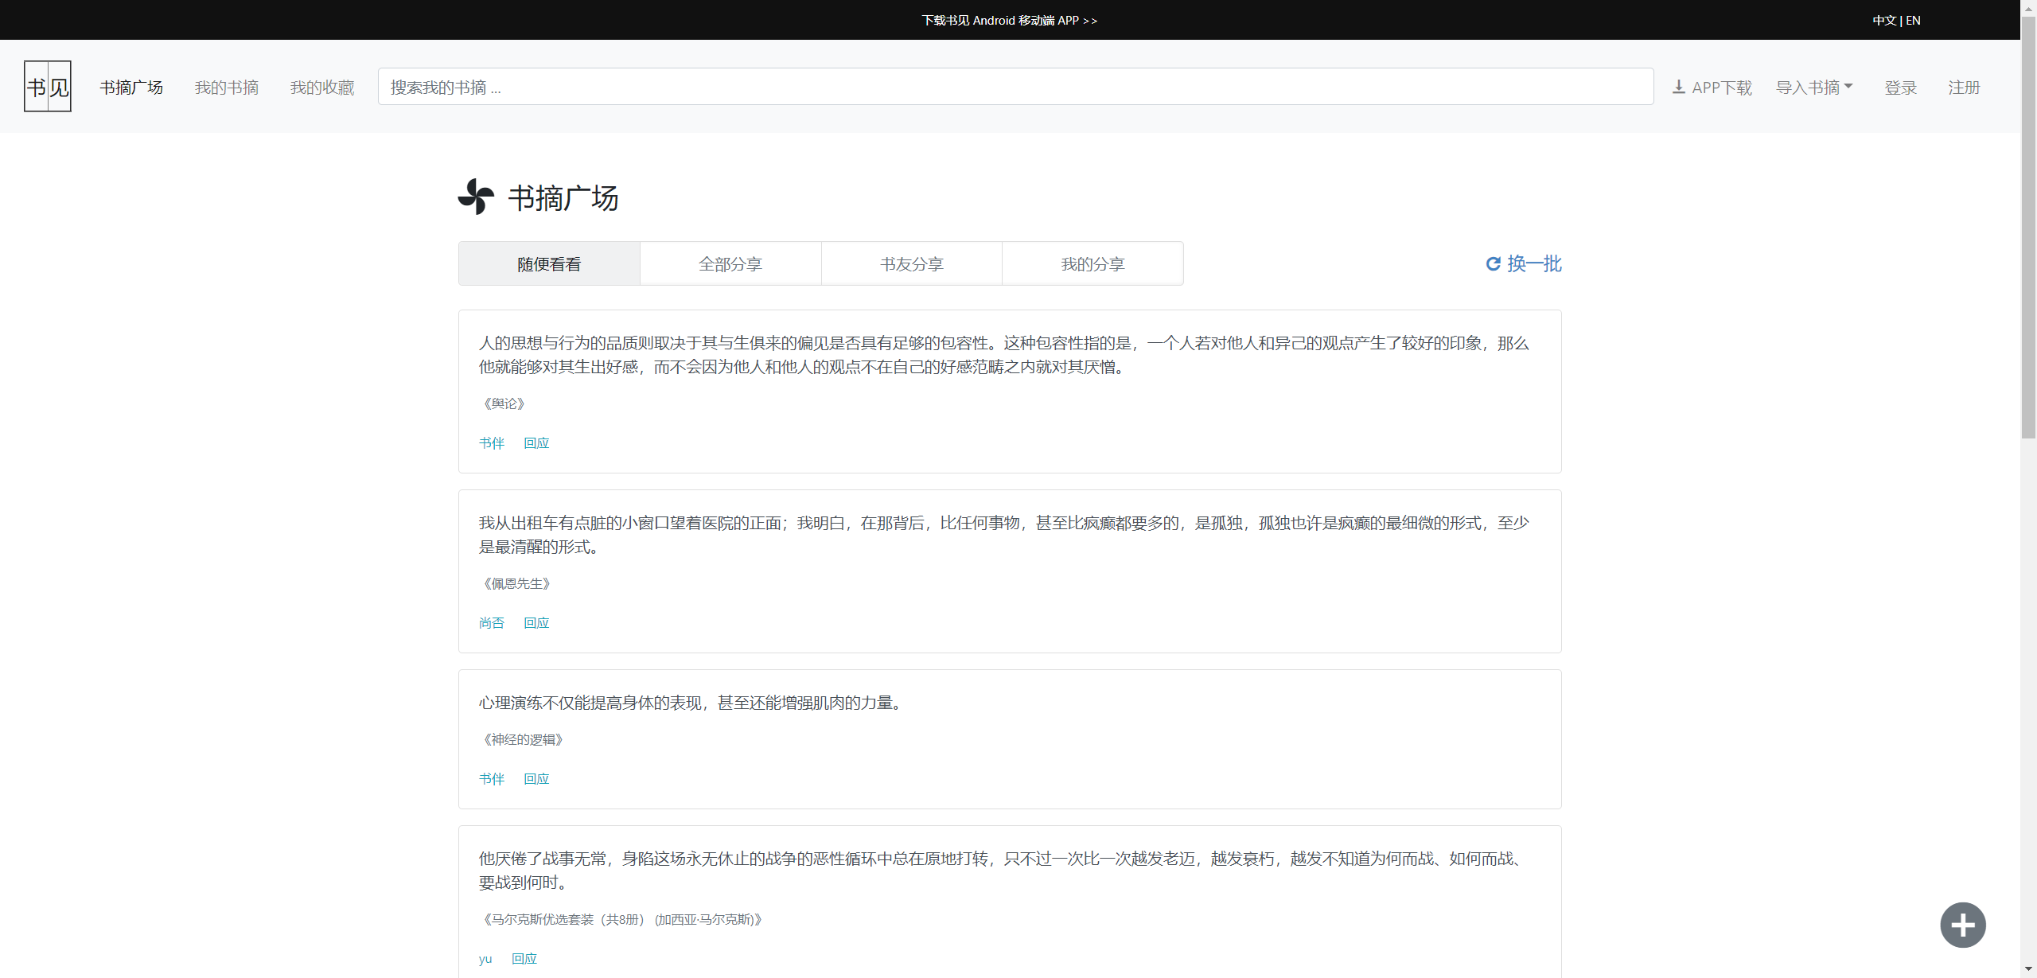Open the 书友分享 tab
This screenshot has width=2037, height=978.
(911, 263)
